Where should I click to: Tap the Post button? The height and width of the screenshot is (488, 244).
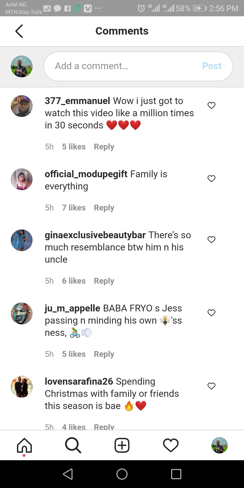click(x=212, y=66)
